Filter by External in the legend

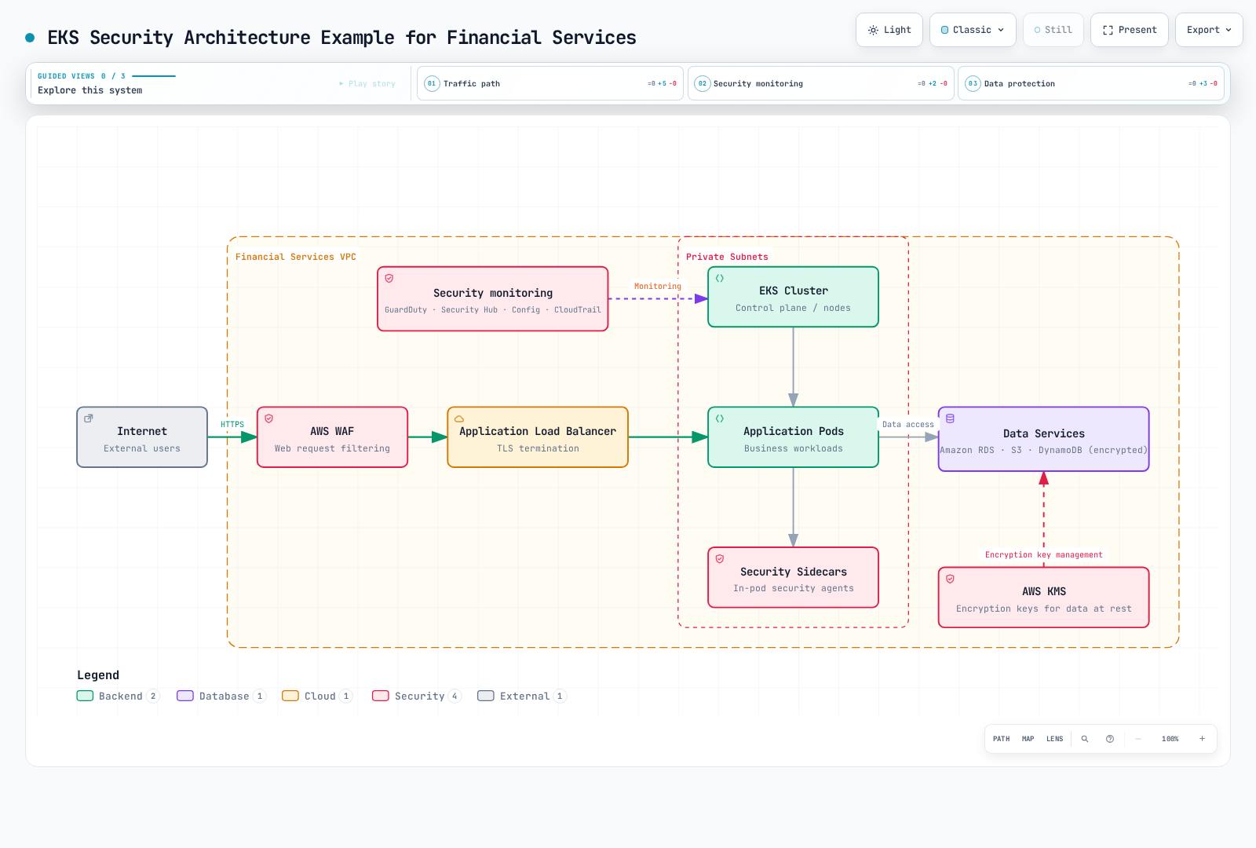point(522,696)
